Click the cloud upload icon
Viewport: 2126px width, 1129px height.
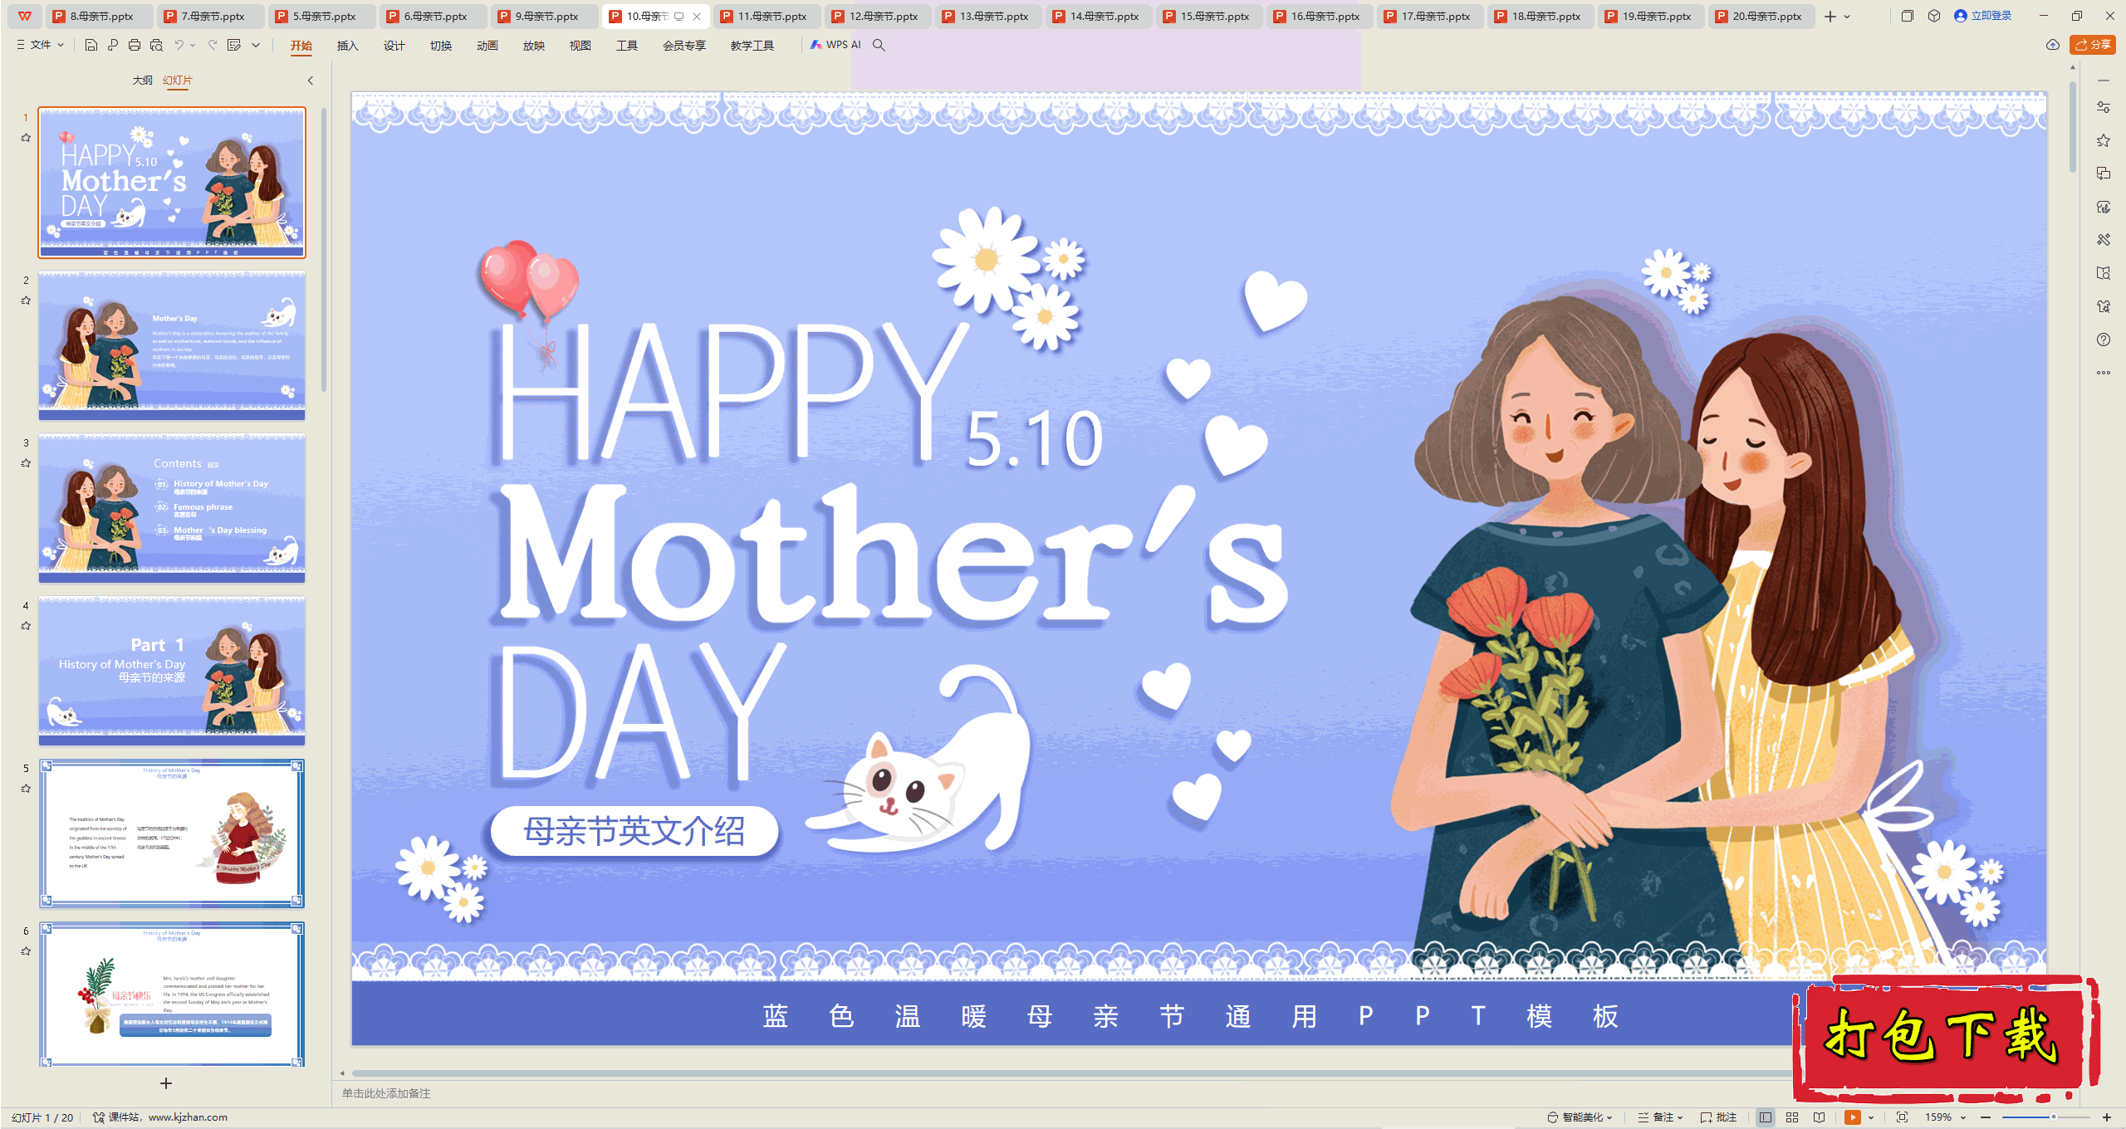click(x=2053, y=45)
